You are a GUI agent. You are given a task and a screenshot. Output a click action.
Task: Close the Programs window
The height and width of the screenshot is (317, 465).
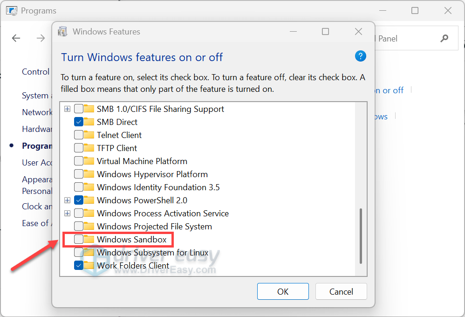(448, 11)
